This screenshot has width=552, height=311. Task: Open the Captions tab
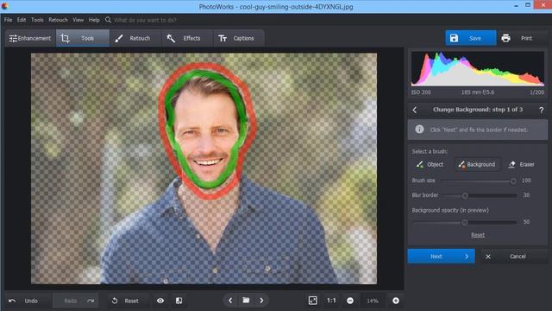click(x=239, y=38)
